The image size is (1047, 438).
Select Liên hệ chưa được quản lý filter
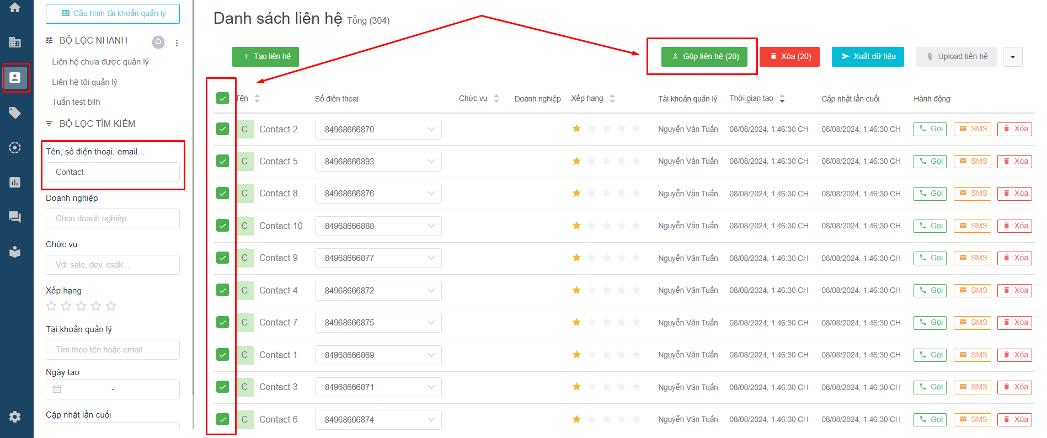[x=100, y=62]
